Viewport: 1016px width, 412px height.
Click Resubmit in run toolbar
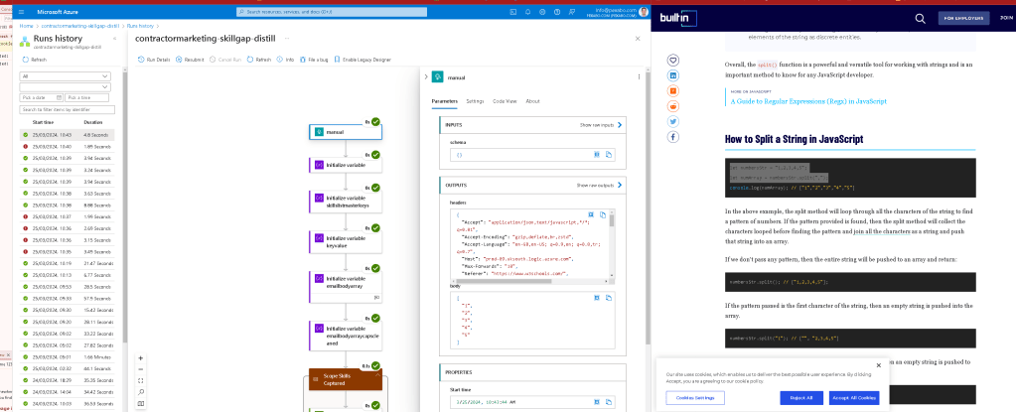point(190,60)
